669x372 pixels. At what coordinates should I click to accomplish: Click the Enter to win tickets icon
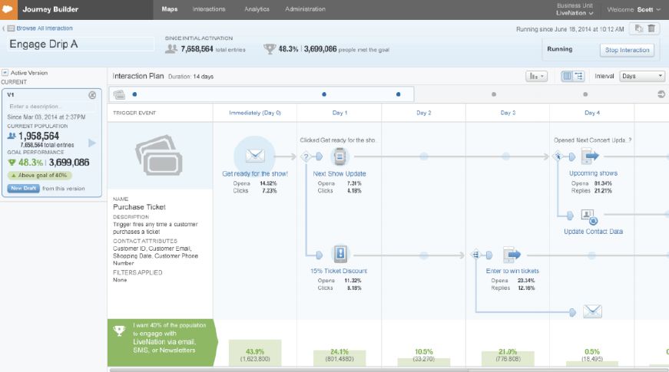pyautogui.click(x=512, y=254)
